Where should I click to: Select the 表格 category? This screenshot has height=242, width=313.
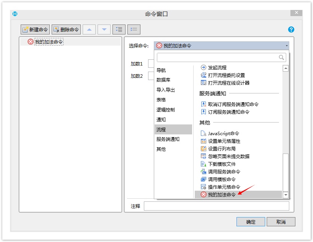tap(161, 100)
